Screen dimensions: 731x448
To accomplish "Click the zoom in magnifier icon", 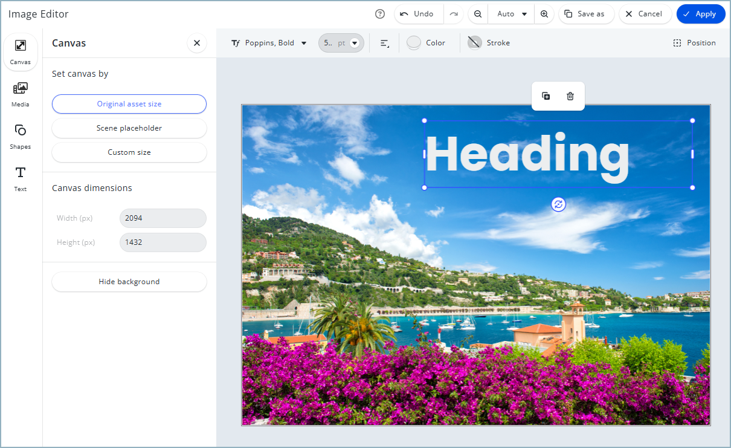I will point(544,14).
